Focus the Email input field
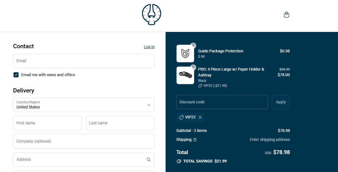The width and height of the screenshot is (338, 172). 84,61
